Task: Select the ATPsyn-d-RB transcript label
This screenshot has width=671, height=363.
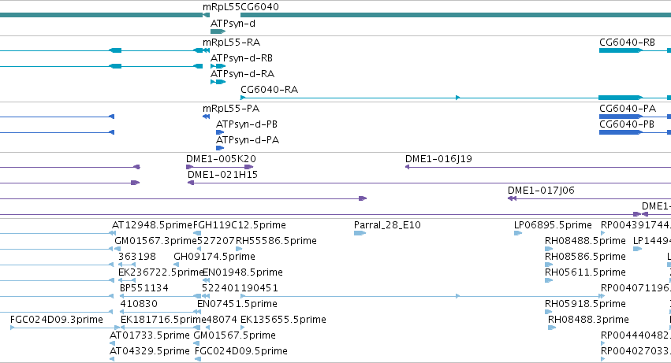Action: pyautogui.click(x=241, y=58)
